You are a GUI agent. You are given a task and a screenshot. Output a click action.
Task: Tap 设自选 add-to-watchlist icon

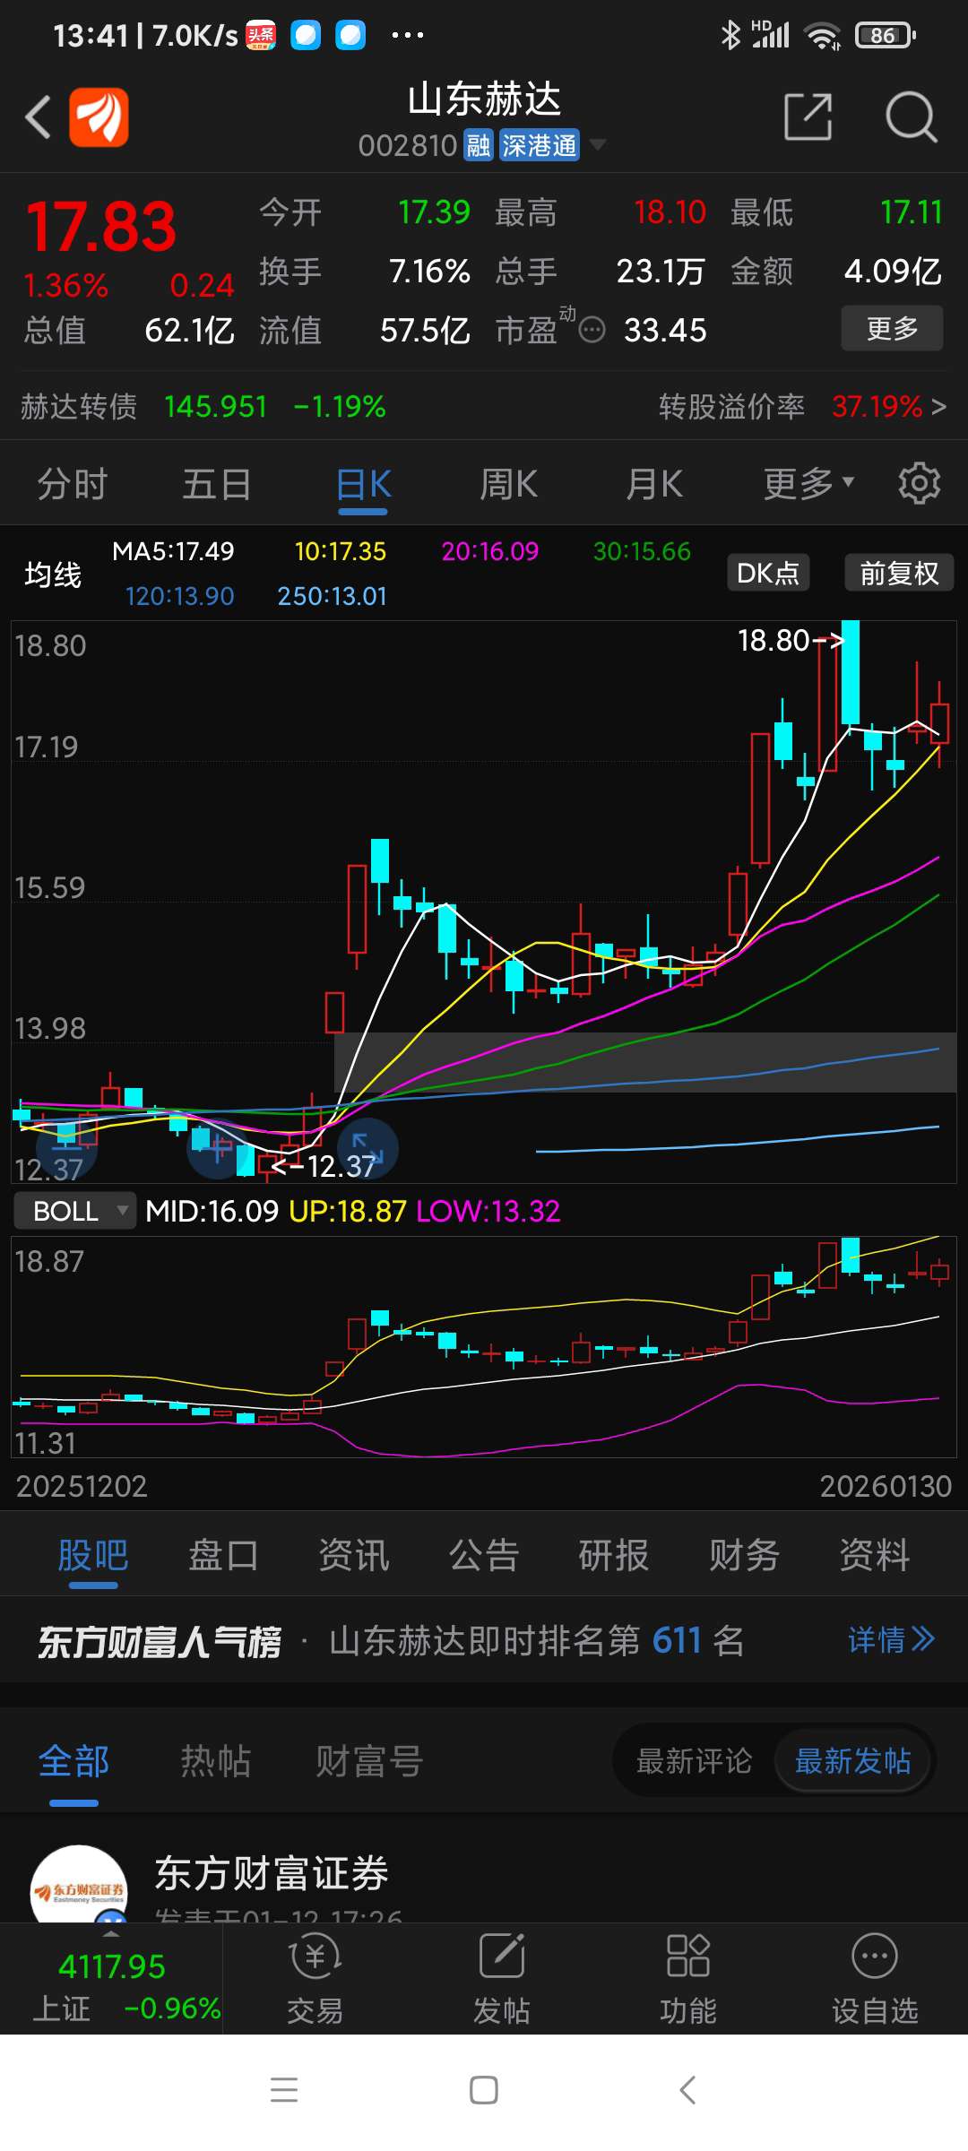pyautogui.click(x=875, y=1957)
